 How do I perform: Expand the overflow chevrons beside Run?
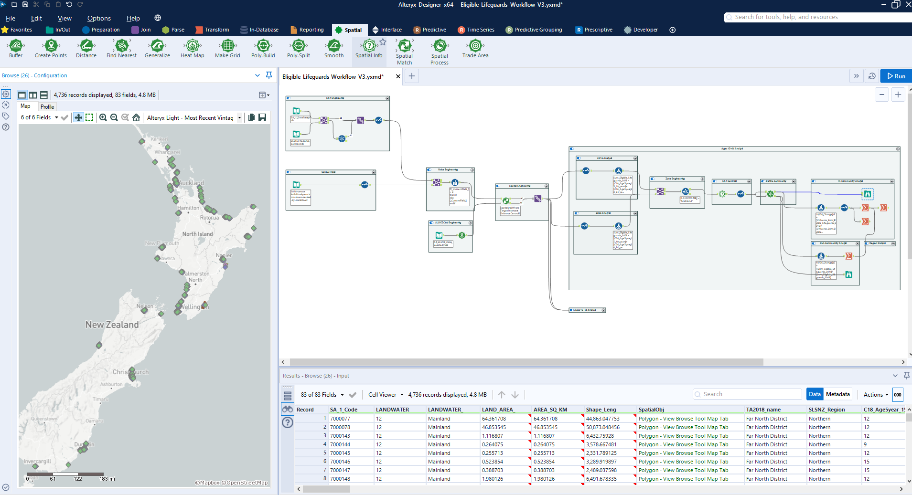tap(857, 76)
